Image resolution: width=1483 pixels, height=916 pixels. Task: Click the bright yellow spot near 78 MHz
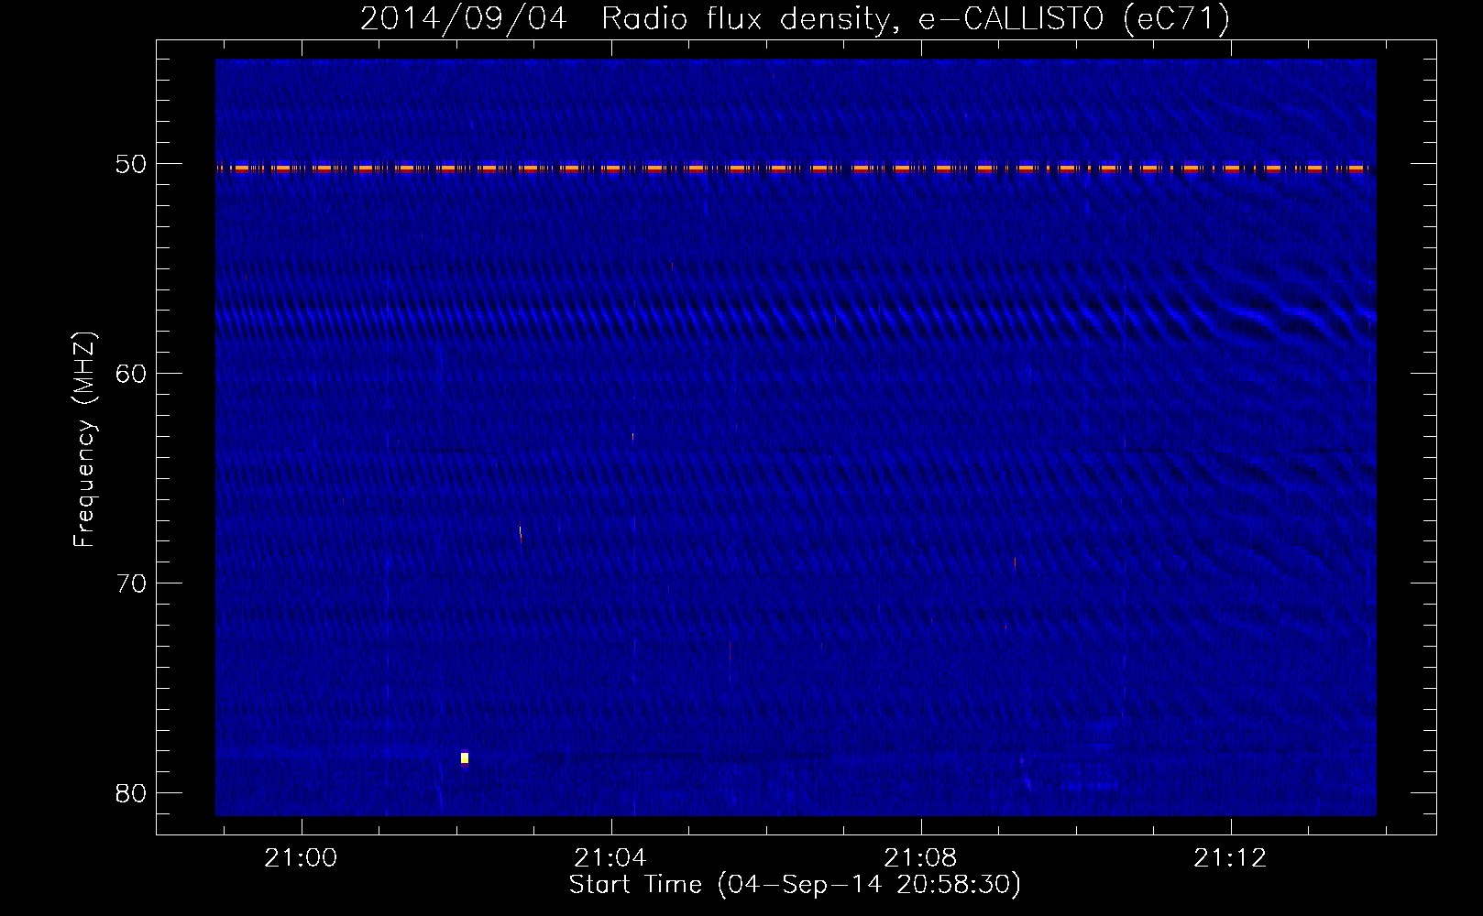point(465,758)
